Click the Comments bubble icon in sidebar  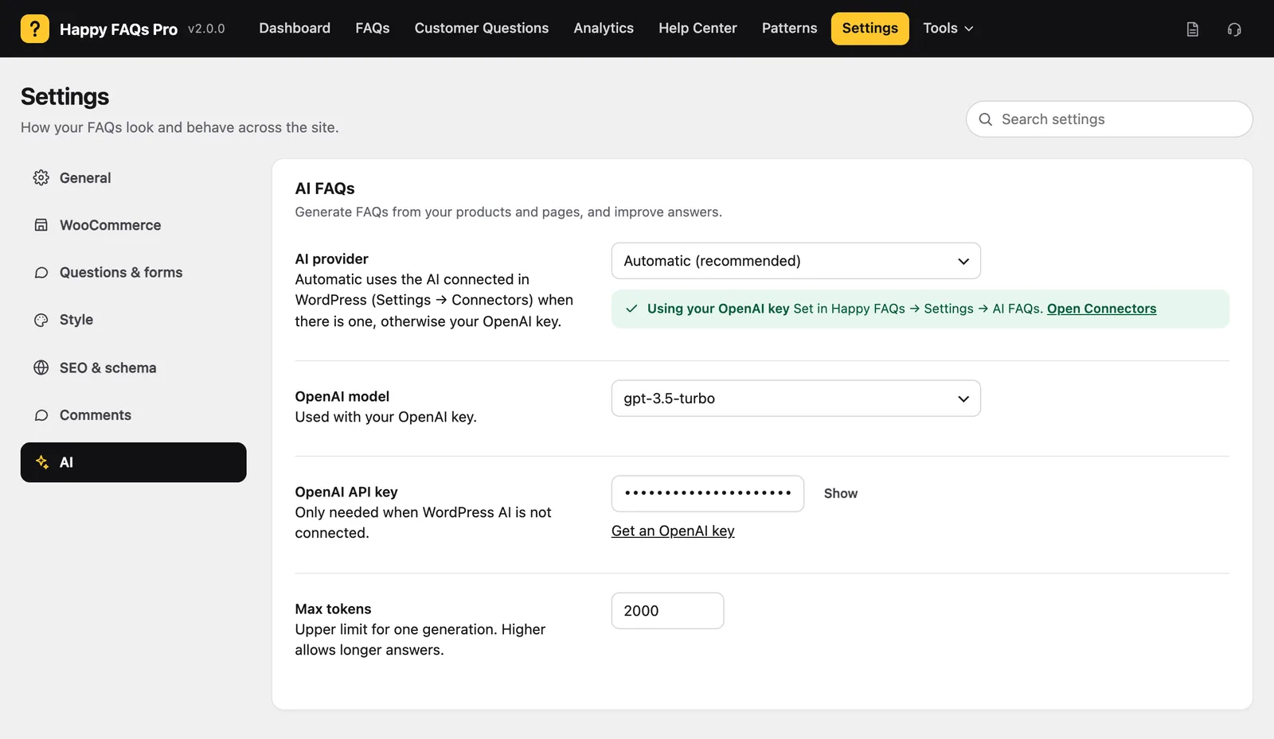[41, 415]
